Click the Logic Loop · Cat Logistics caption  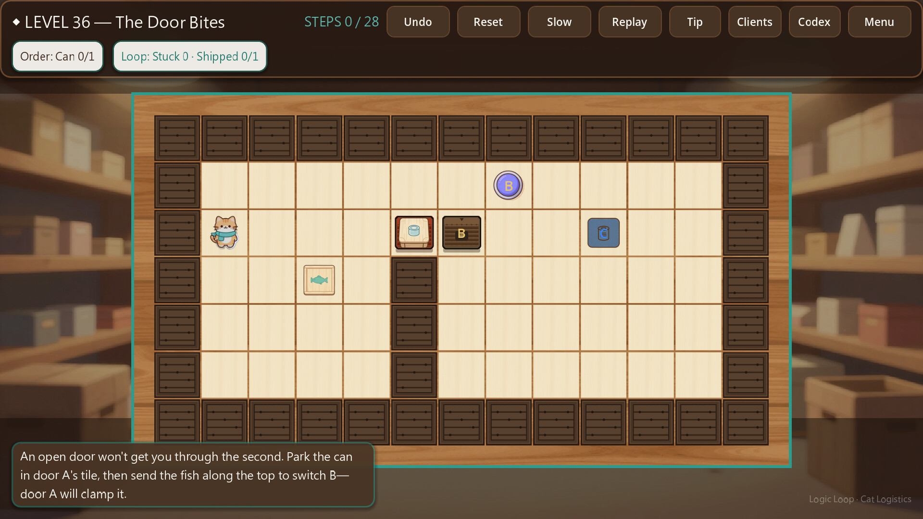tap(860, 499)
